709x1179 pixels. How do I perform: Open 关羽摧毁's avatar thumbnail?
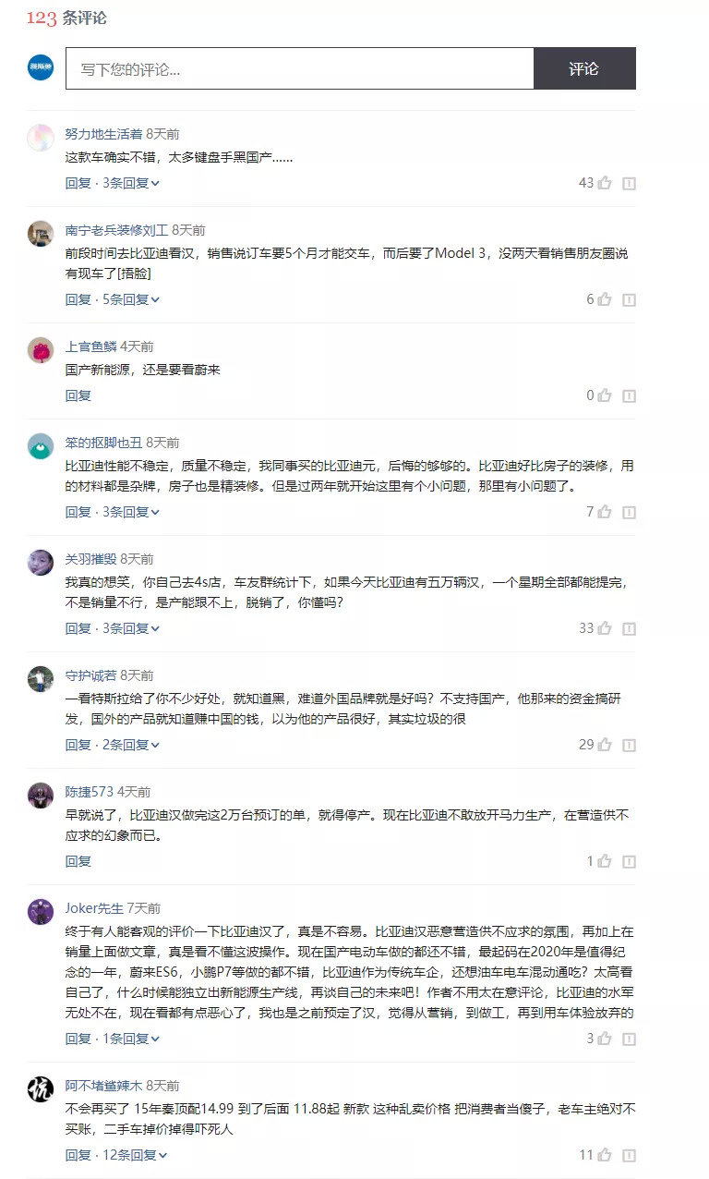[x=41, y=562]
